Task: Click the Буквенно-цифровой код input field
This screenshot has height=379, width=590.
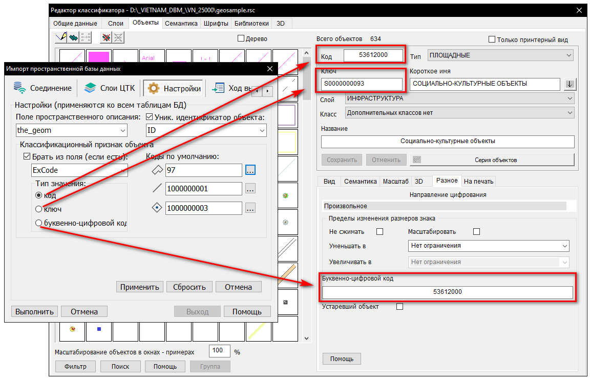Action: pos(447,292)
